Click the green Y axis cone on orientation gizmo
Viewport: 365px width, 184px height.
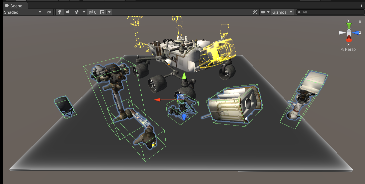[348, 25]
